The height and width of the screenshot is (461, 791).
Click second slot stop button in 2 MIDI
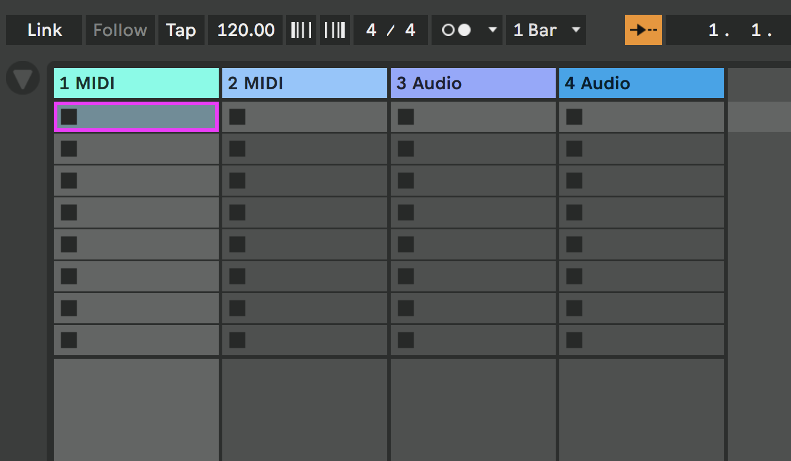click(238, 149)
